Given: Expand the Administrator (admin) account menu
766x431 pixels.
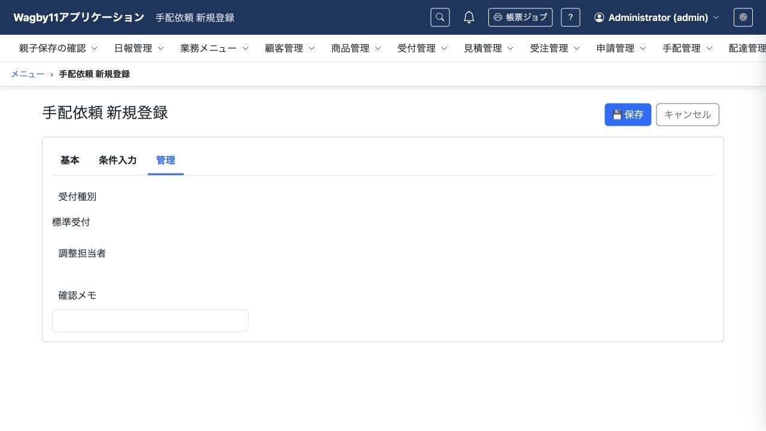Looking at the screenshot, I should (656, 17).
